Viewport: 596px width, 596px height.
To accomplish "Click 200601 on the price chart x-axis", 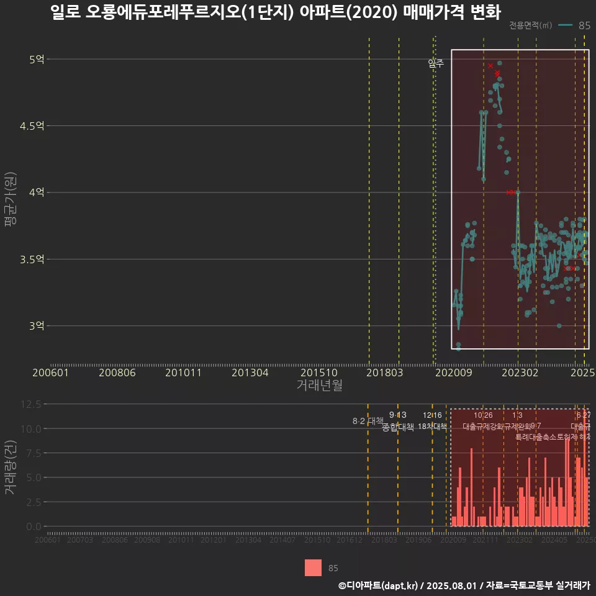I will click(x=50, y=372).
